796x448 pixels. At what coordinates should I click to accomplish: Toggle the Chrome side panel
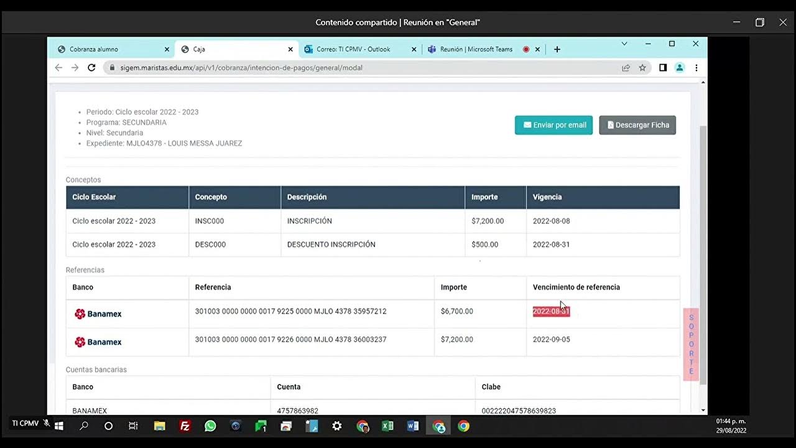click(x=663, y=67)
